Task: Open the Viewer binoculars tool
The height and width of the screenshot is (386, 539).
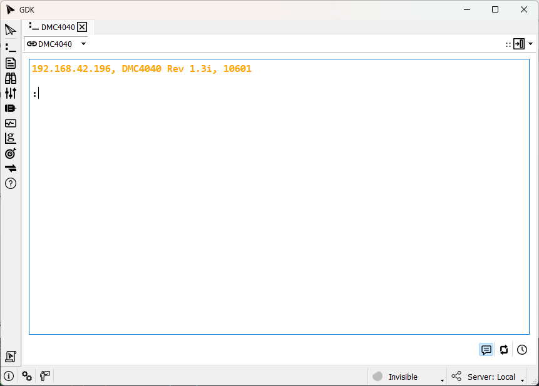Action: [x=11, y=78]
